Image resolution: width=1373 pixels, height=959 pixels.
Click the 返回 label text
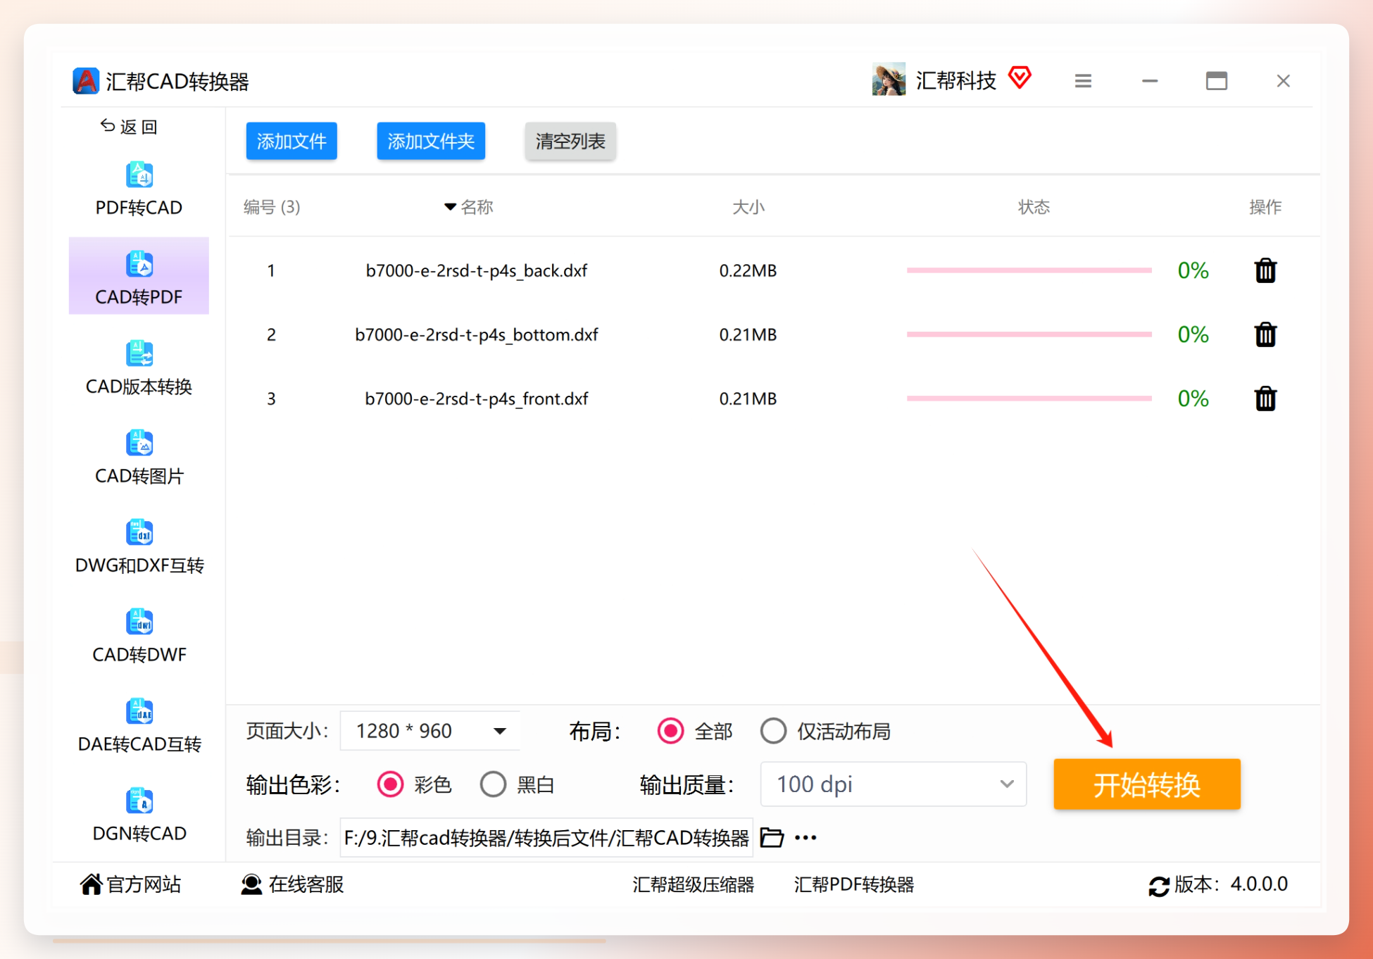click(139, 127)
